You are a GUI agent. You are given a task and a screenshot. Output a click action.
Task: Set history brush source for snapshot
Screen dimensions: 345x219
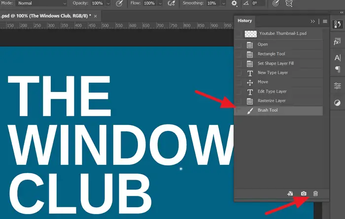[239, 33]
